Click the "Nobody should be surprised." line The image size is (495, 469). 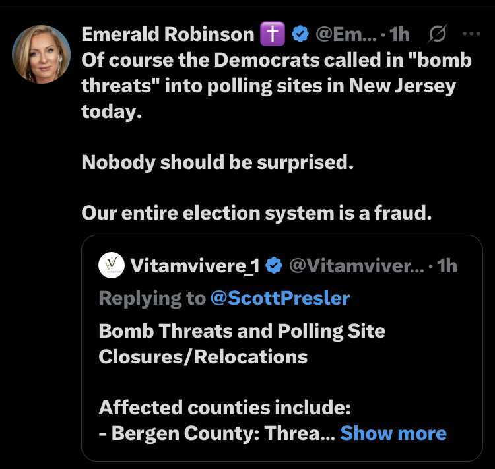218,162
